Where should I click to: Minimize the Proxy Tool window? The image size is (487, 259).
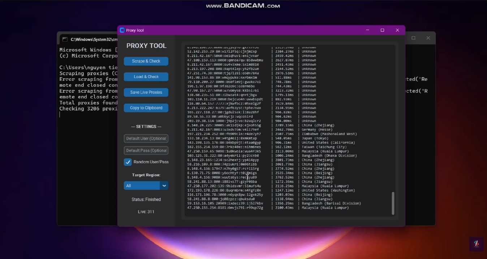[x=367, y=30]
